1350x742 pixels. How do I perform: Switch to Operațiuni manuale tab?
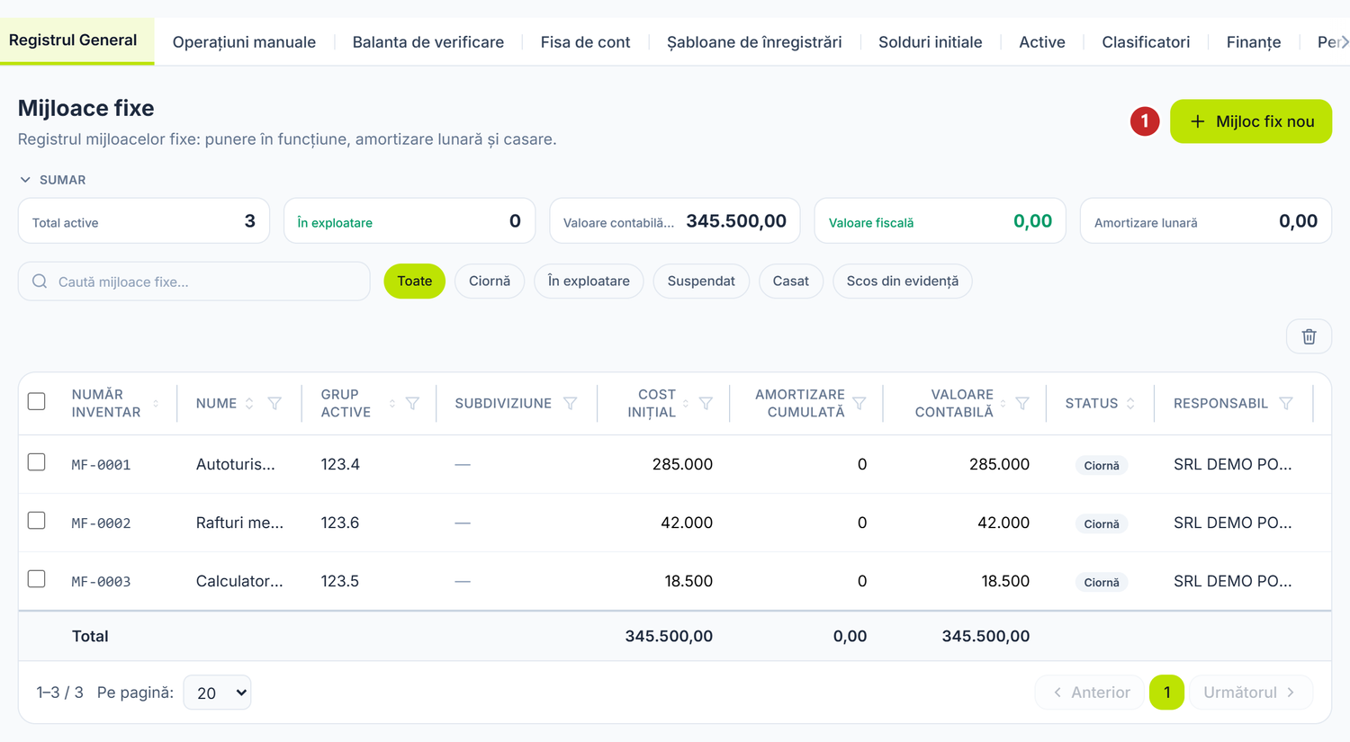pos(244,42)
